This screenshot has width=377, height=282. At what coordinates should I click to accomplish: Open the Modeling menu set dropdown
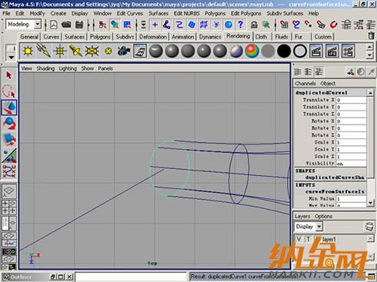(x=38, y=25)
